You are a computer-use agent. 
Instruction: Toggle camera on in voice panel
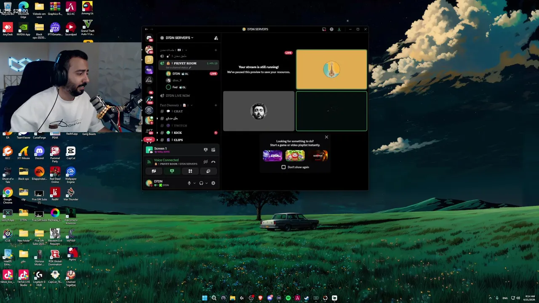154,171
